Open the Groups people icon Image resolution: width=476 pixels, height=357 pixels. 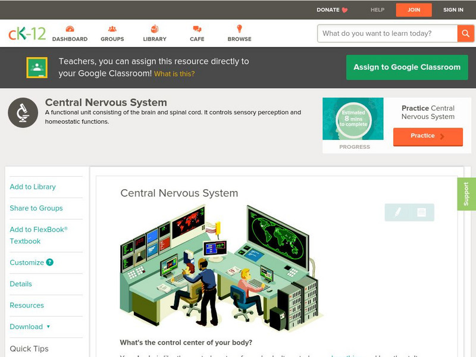pos(112,29)
